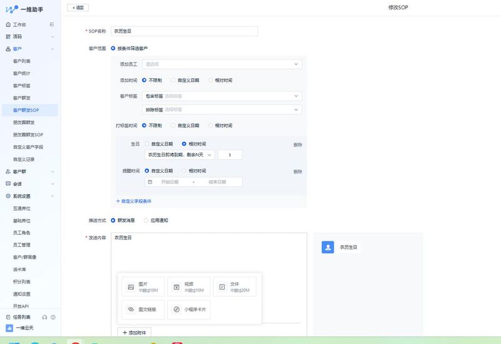This screenshot has height=344, width=501.
Task: Click the 开始日期 date field
Action: pos(170,182)
